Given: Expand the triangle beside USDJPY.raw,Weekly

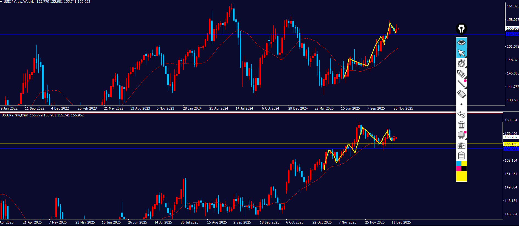Looking at the screenshot, I should (x=1, y=2).
